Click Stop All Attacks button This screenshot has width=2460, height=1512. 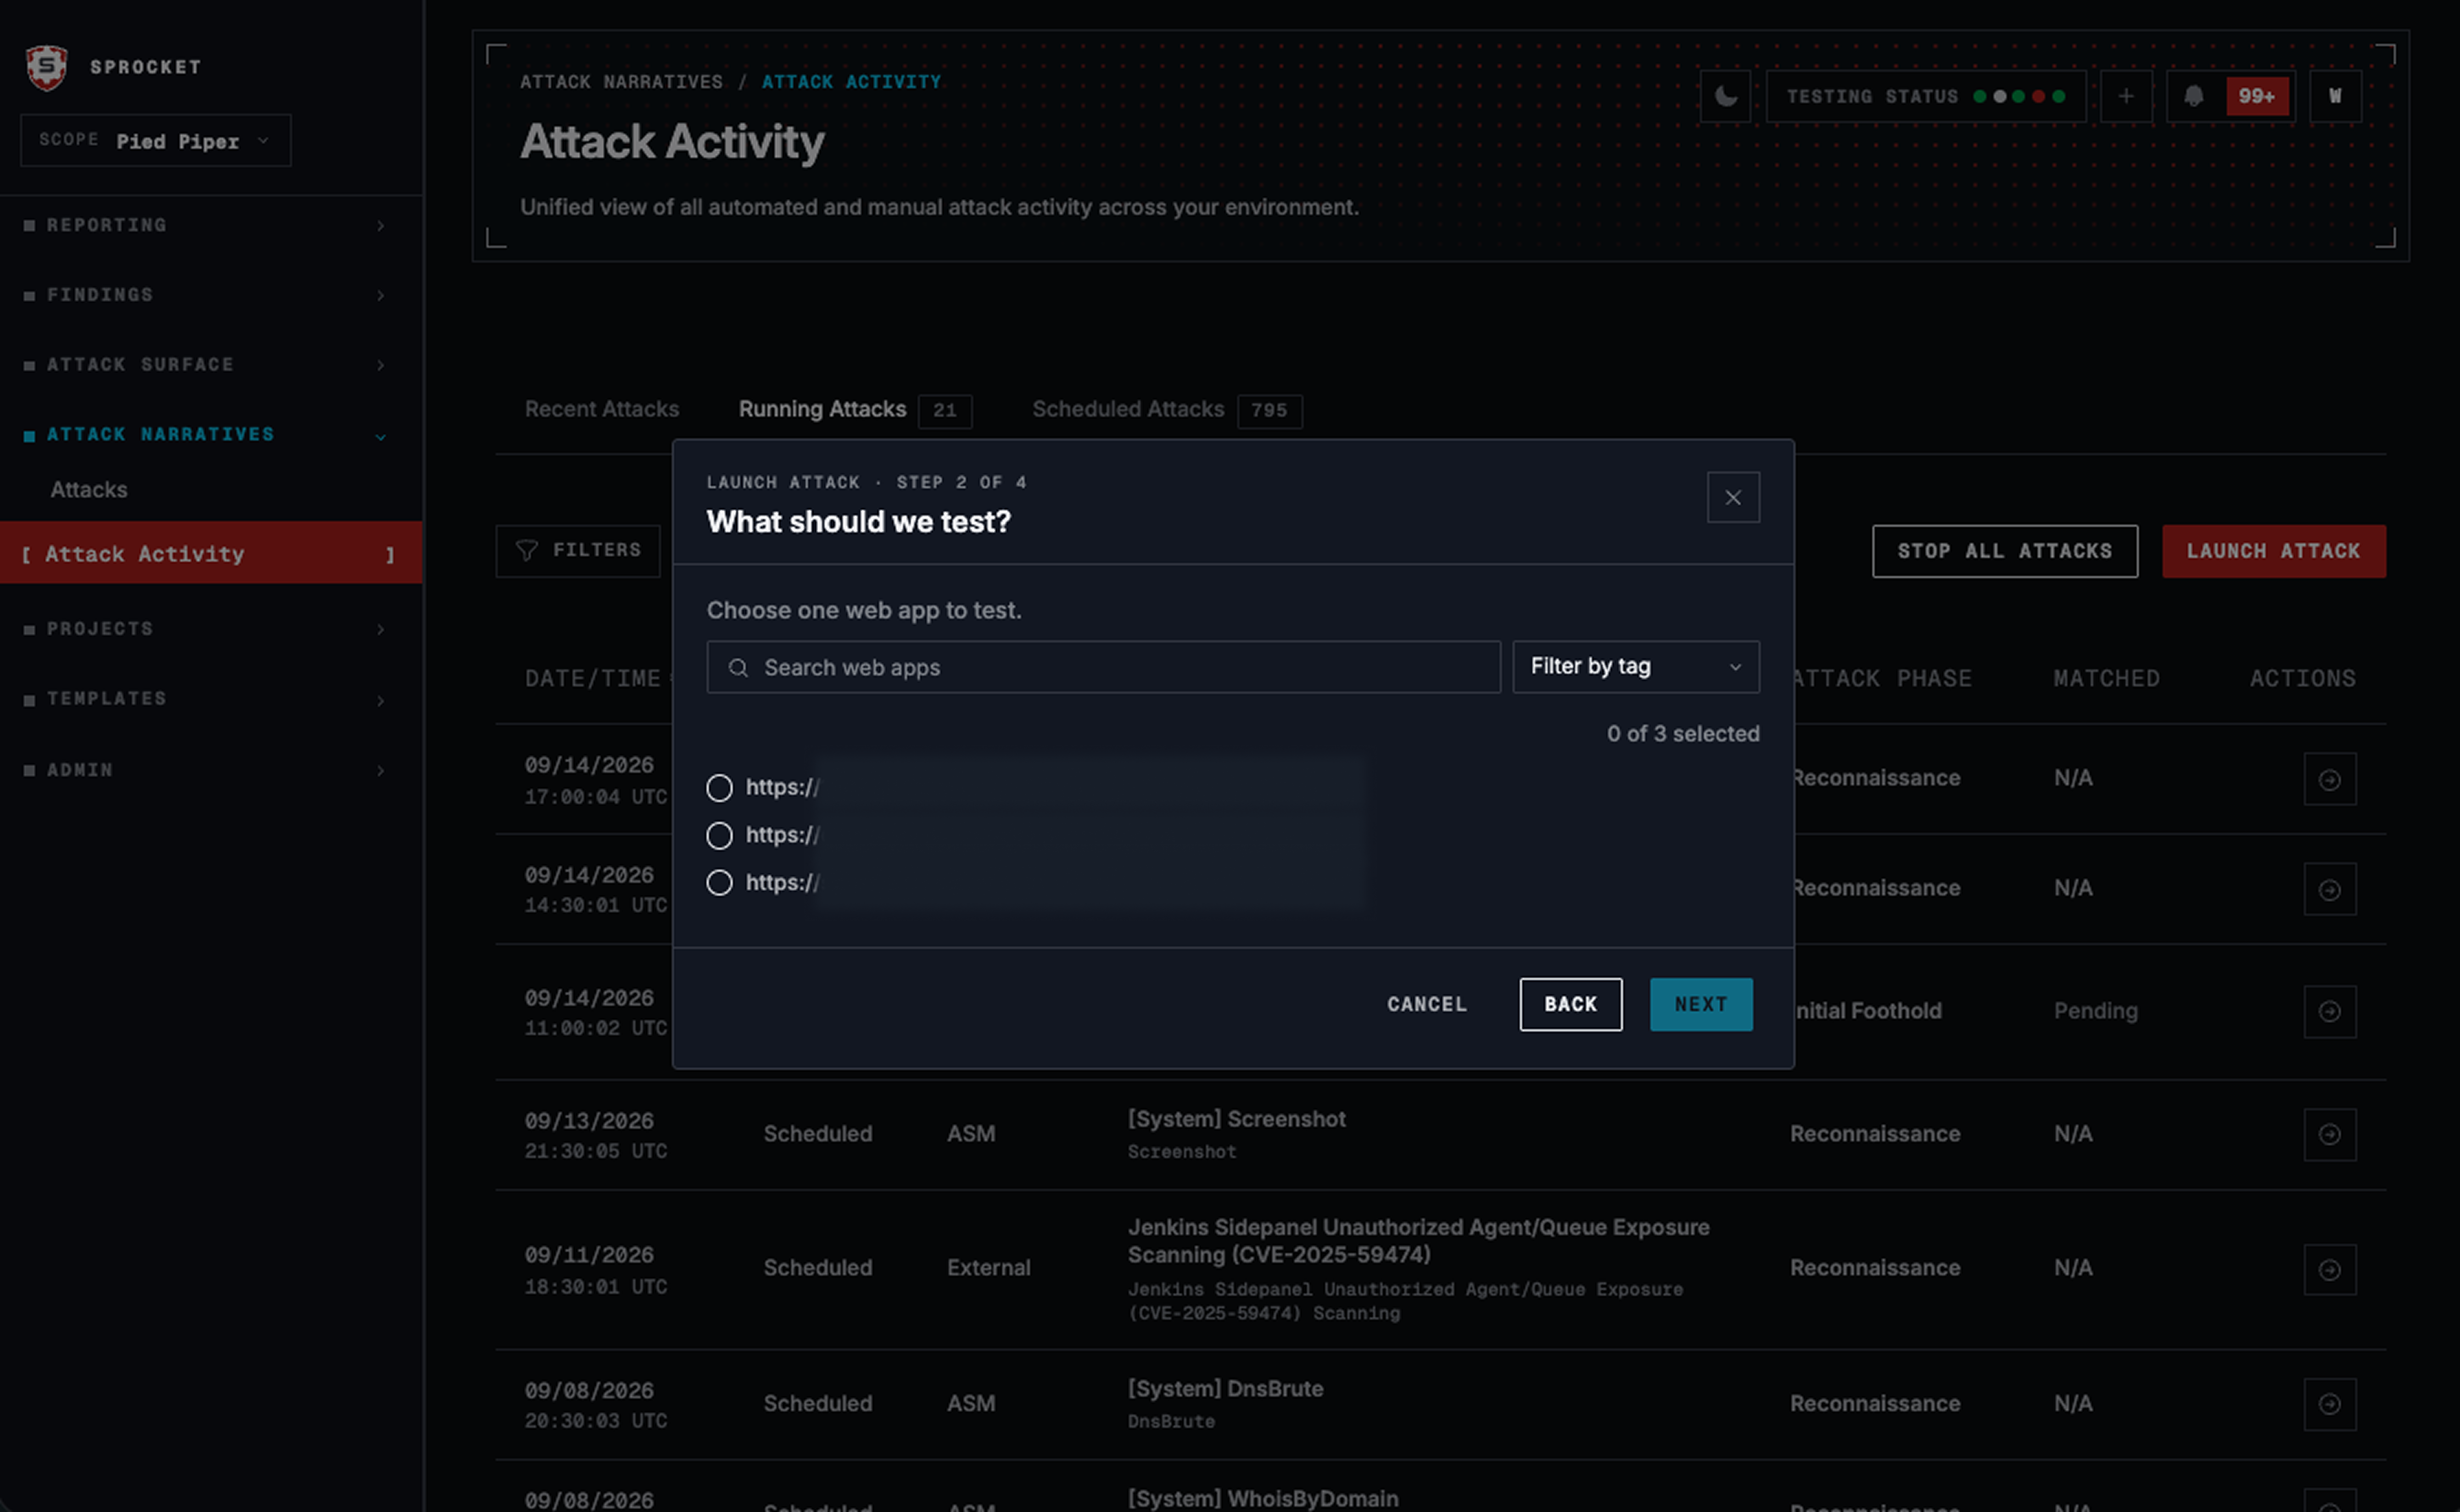pyautogui.click(x=2005, y=551)
